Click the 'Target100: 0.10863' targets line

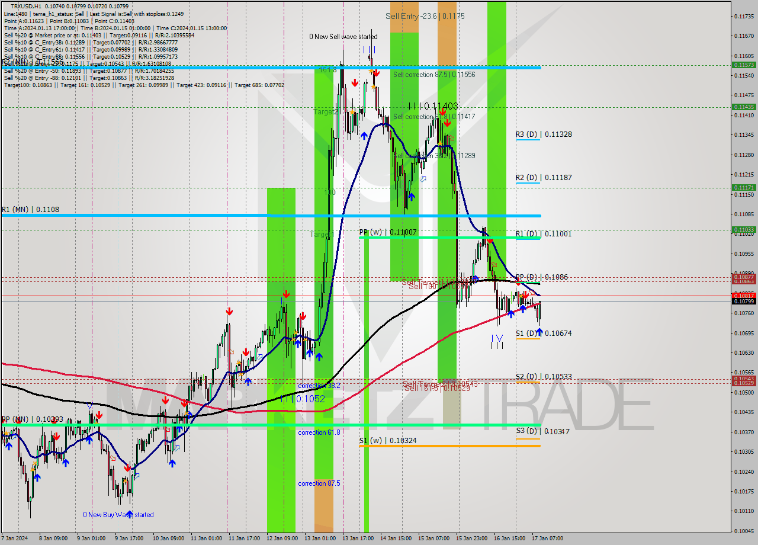click(x=144, y=85)
